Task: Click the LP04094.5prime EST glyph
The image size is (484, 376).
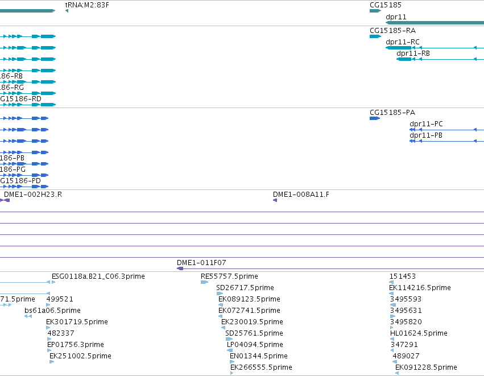Action: pyautogui.click(x=230, y=350)
